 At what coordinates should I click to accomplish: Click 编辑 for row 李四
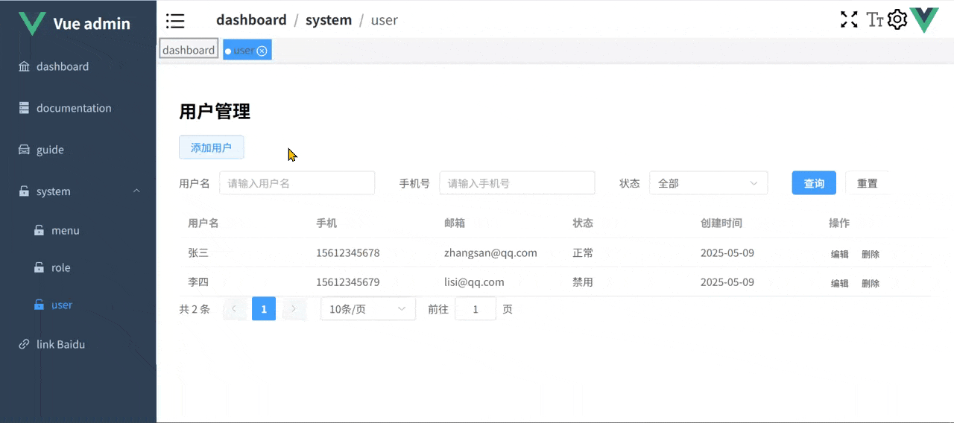coord(840,283)
